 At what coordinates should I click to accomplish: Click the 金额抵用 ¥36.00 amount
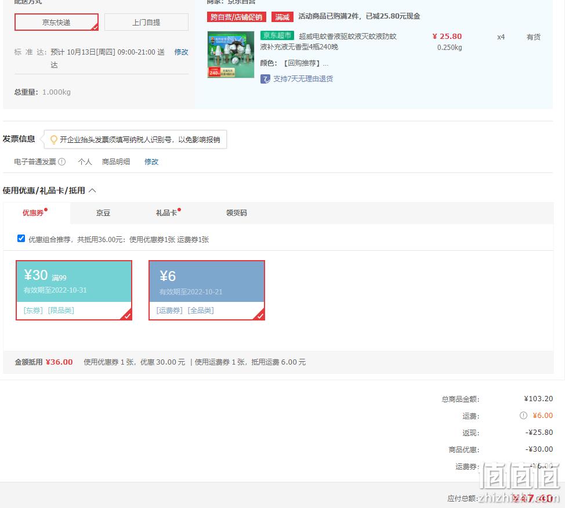point(59,362)
